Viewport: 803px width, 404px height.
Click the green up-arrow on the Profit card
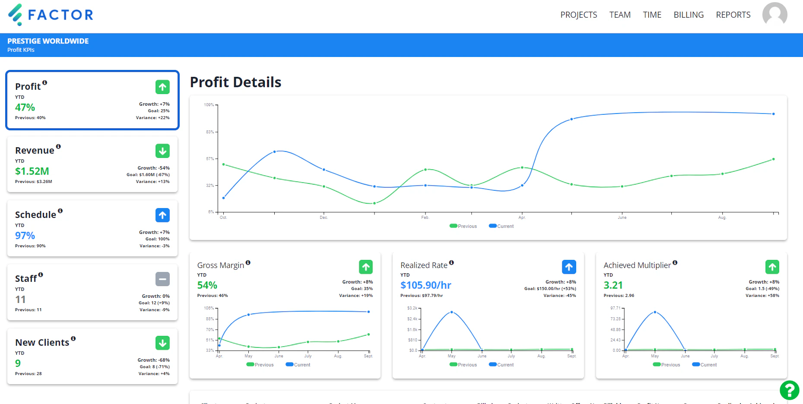162,87
